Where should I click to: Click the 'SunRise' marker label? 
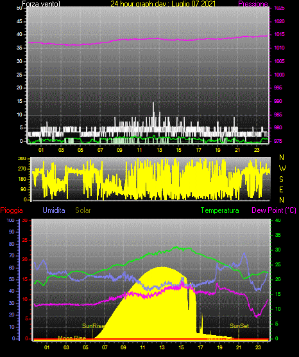click(93, 326)
